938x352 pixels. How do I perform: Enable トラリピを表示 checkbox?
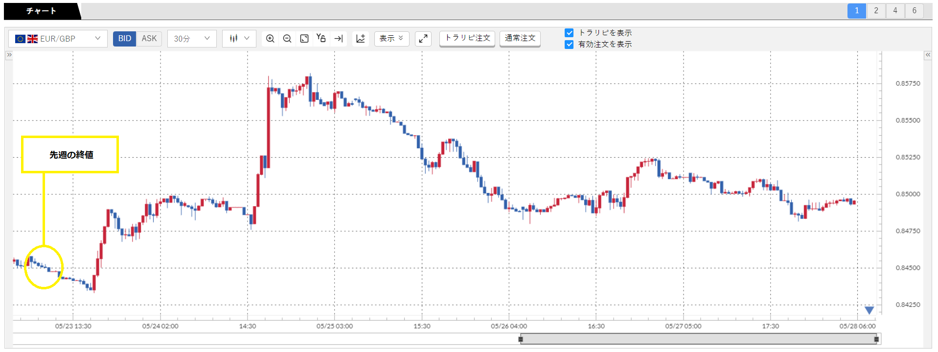click(x=569, y=33)
